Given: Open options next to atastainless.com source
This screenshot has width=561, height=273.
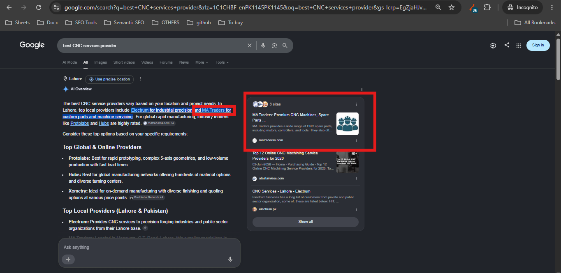Looking at the screenshot, I should [x=356, y=179].
